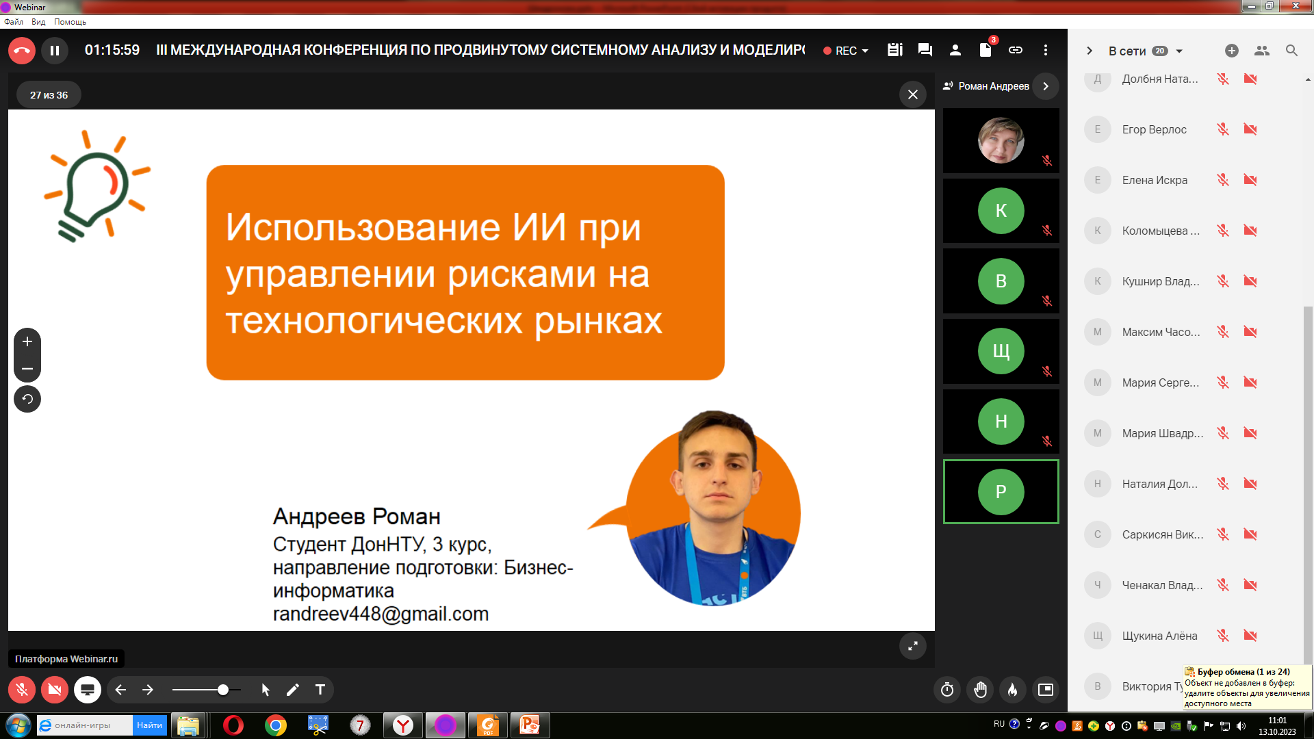1314x739 pixels.
Task: Open the timer stopwatch icon
Action: [947, 690]
